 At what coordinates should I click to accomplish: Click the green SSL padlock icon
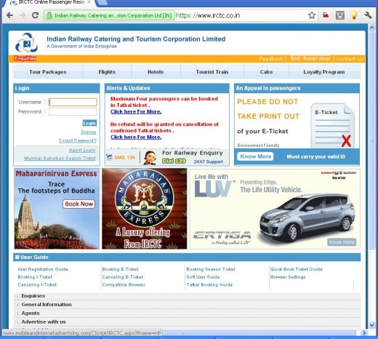(x=49, y=15)
